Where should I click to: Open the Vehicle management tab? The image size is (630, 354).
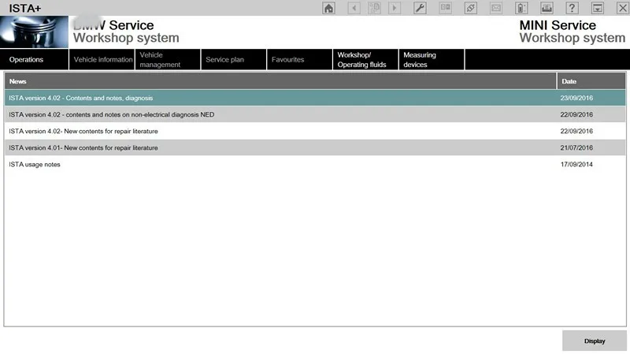pyautogui.click(x=168, y=60)
